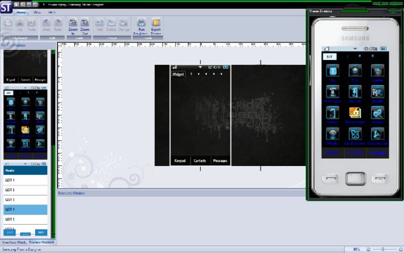
Task: Click the zoom minus button in the status bar
Action: [x=368, y=249]
